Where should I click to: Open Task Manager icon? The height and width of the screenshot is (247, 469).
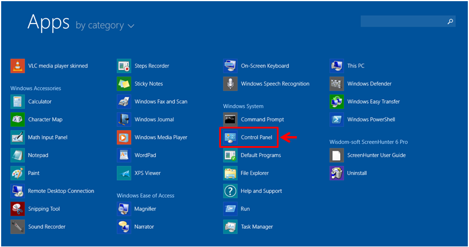click(230, 226)
